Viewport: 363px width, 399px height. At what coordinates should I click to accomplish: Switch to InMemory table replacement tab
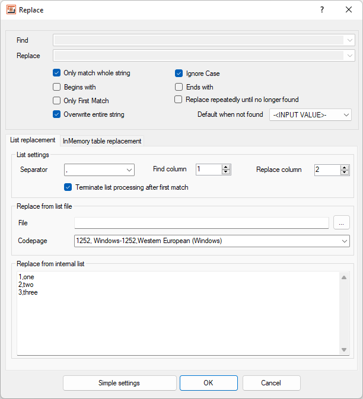coord(102,141)
